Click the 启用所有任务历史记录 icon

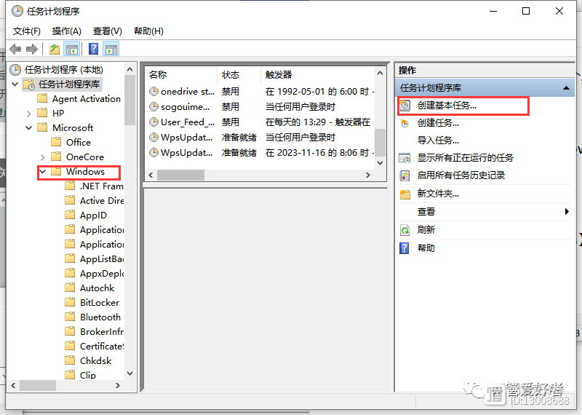pos(405,175)
